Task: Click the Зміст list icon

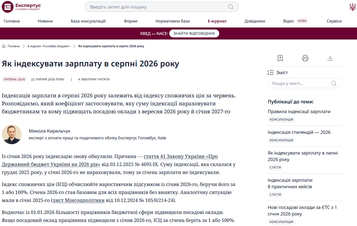Action: (x=271, y=73)
